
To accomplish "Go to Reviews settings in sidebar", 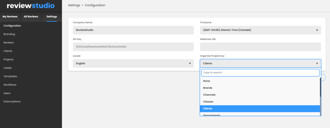I will 9,43.
